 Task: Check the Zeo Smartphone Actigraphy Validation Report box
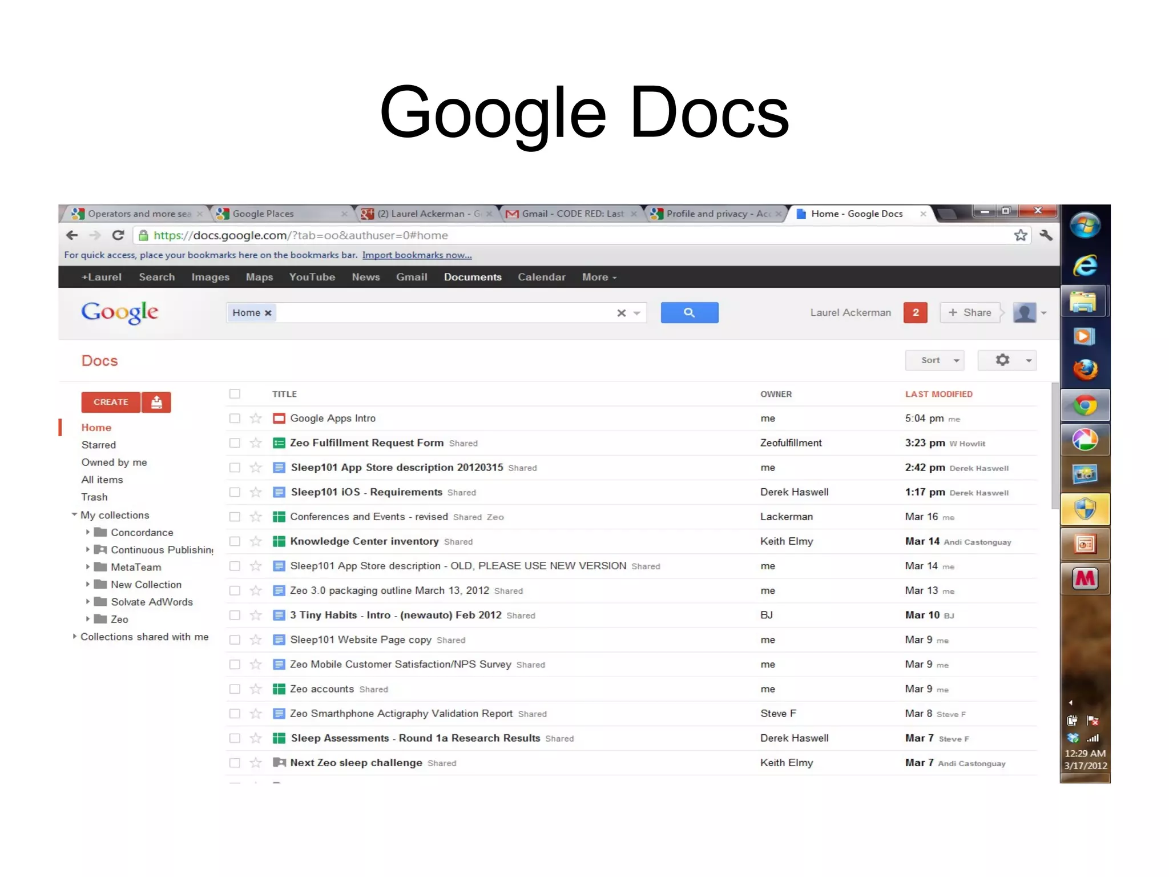click(235, 714)
